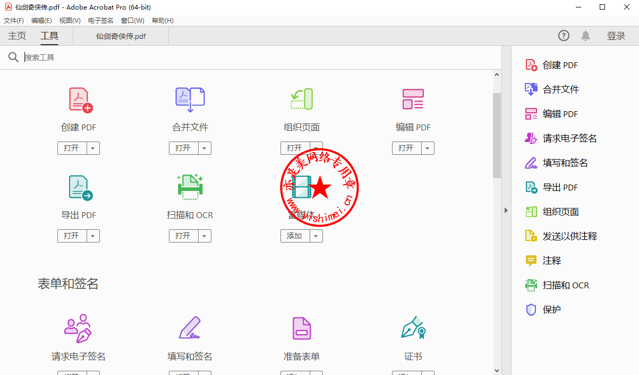Click the 编辑 PDF tool icon in main grid
This screenshot has width=639, height=375.
pos(413,99)
